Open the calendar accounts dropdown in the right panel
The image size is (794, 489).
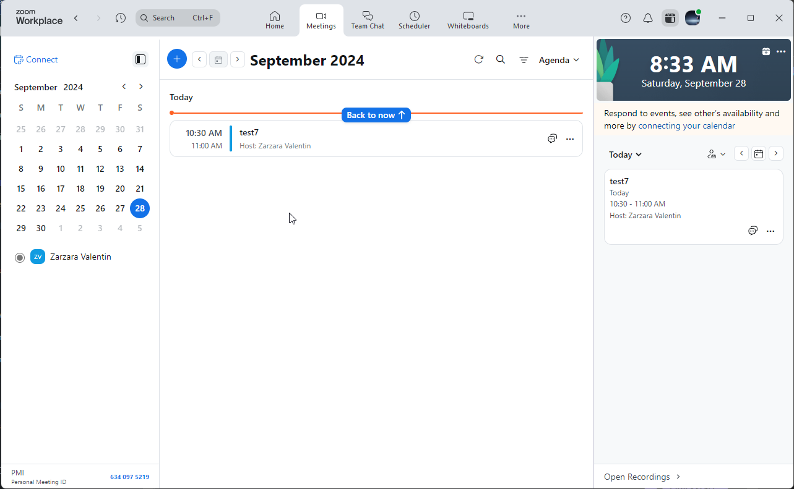coord(716,155)
